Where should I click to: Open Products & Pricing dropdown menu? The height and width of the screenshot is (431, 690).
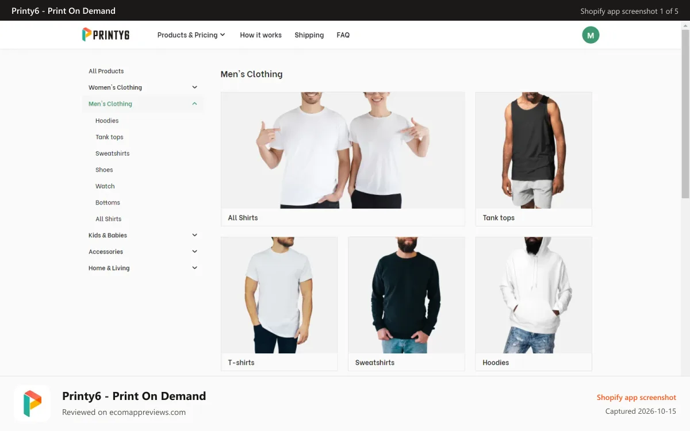[x=191, y=35]
